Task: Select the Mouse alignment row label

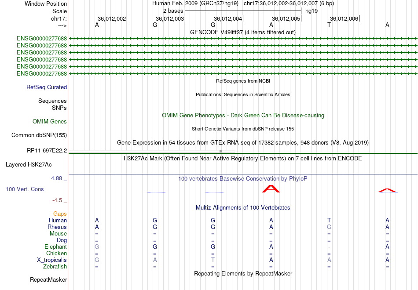Action: click(58, 234)
